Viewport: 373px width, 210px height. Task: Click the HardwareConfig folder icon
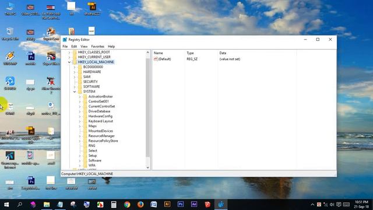pyautogui.click(x=85, y=116)
